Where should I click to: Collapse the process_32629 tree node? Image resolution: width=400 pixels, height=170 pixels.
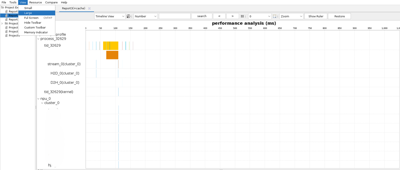click(x=38, y=39)
